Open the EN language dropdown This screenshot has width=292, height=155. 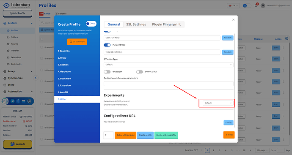pyautogui.click(x=233, y=5)
